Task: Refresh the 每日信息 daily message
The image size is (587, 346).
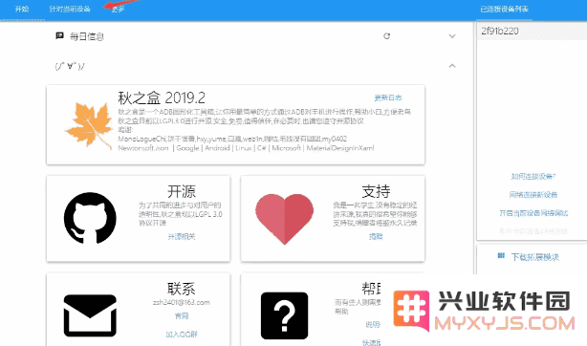Action: pyautogui.click(x=387, y=36)
